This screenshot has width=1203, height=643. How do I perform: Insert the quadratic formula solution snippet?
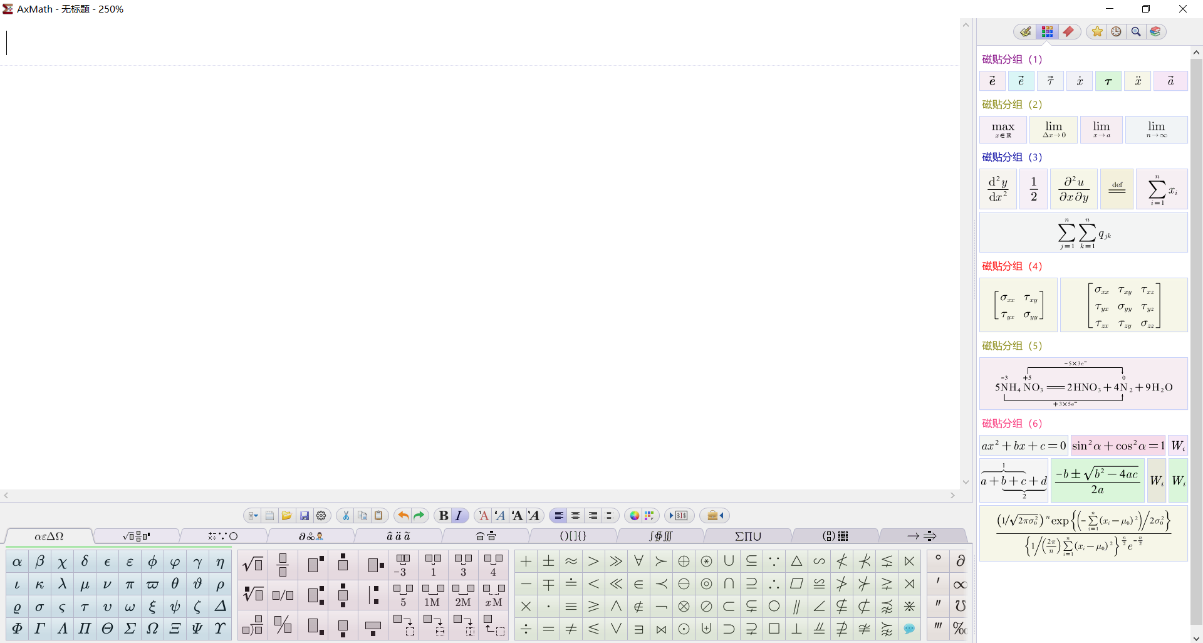[x=1097, y=480]
